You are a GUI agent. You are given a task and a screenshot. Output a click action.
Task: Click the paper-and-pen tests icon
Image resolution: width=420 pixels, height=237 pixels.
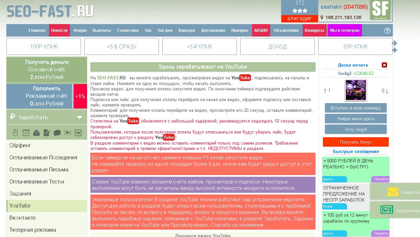point(47,133)
